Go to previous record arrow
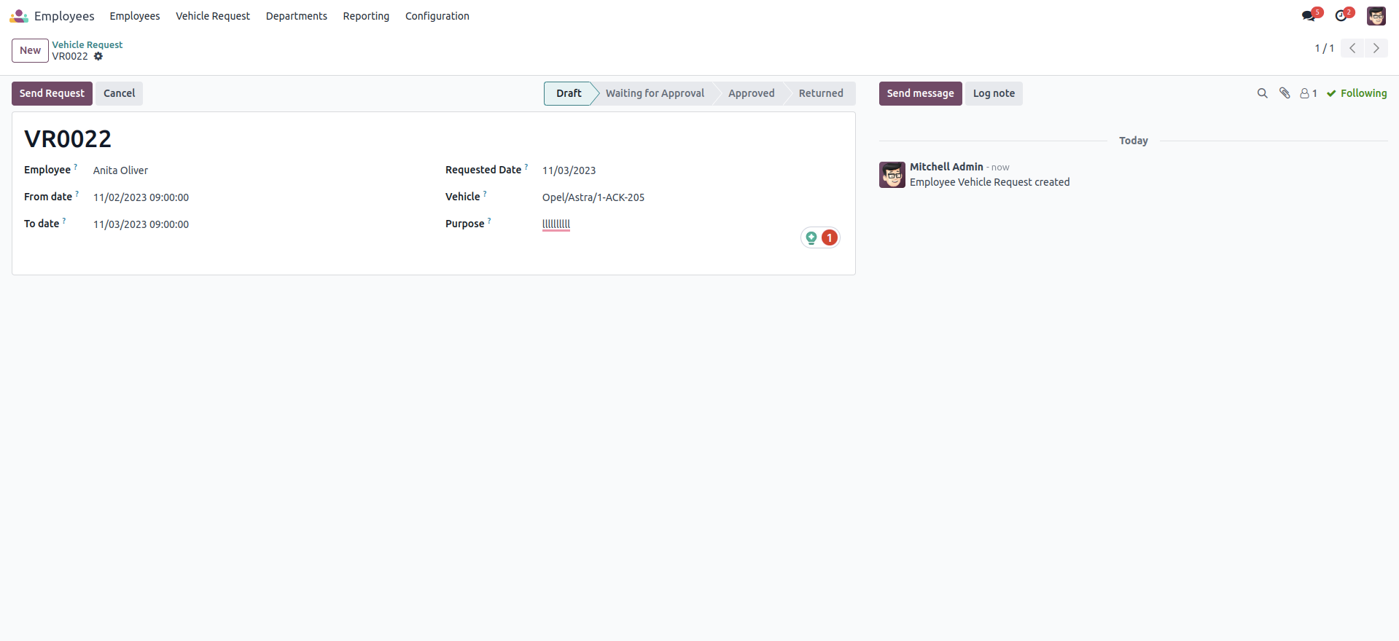The width and height of the screenshot is (1399, 641). coord(1352,48)
